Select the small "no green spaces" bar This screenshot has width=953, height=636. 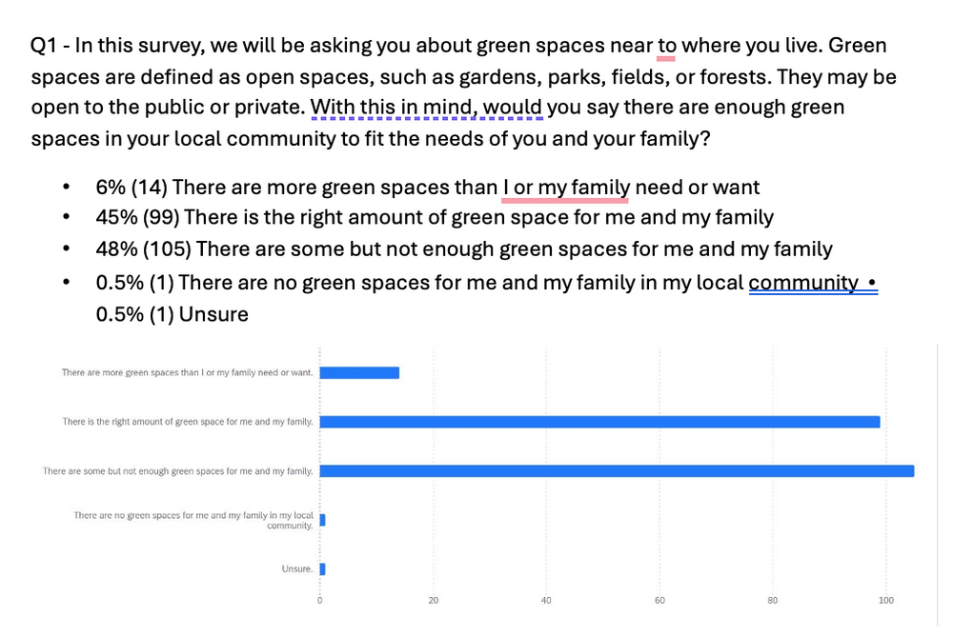(x=323, y=520)
